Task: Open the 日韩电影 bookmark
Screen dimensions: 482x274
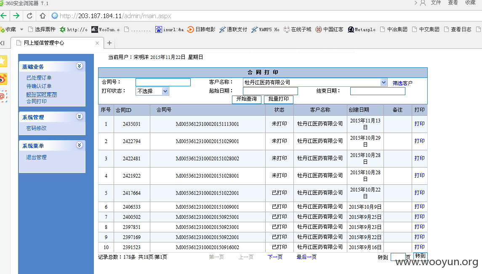Action: click(x=201, y=29)
